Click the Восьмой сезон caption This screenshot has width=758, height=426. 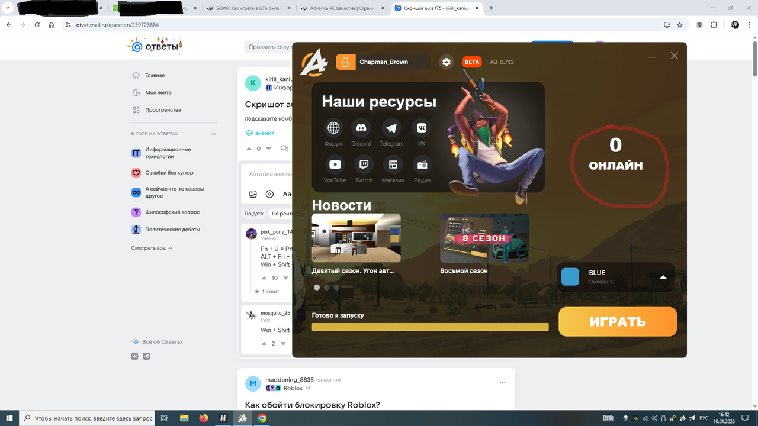click(x=464, y=271)
